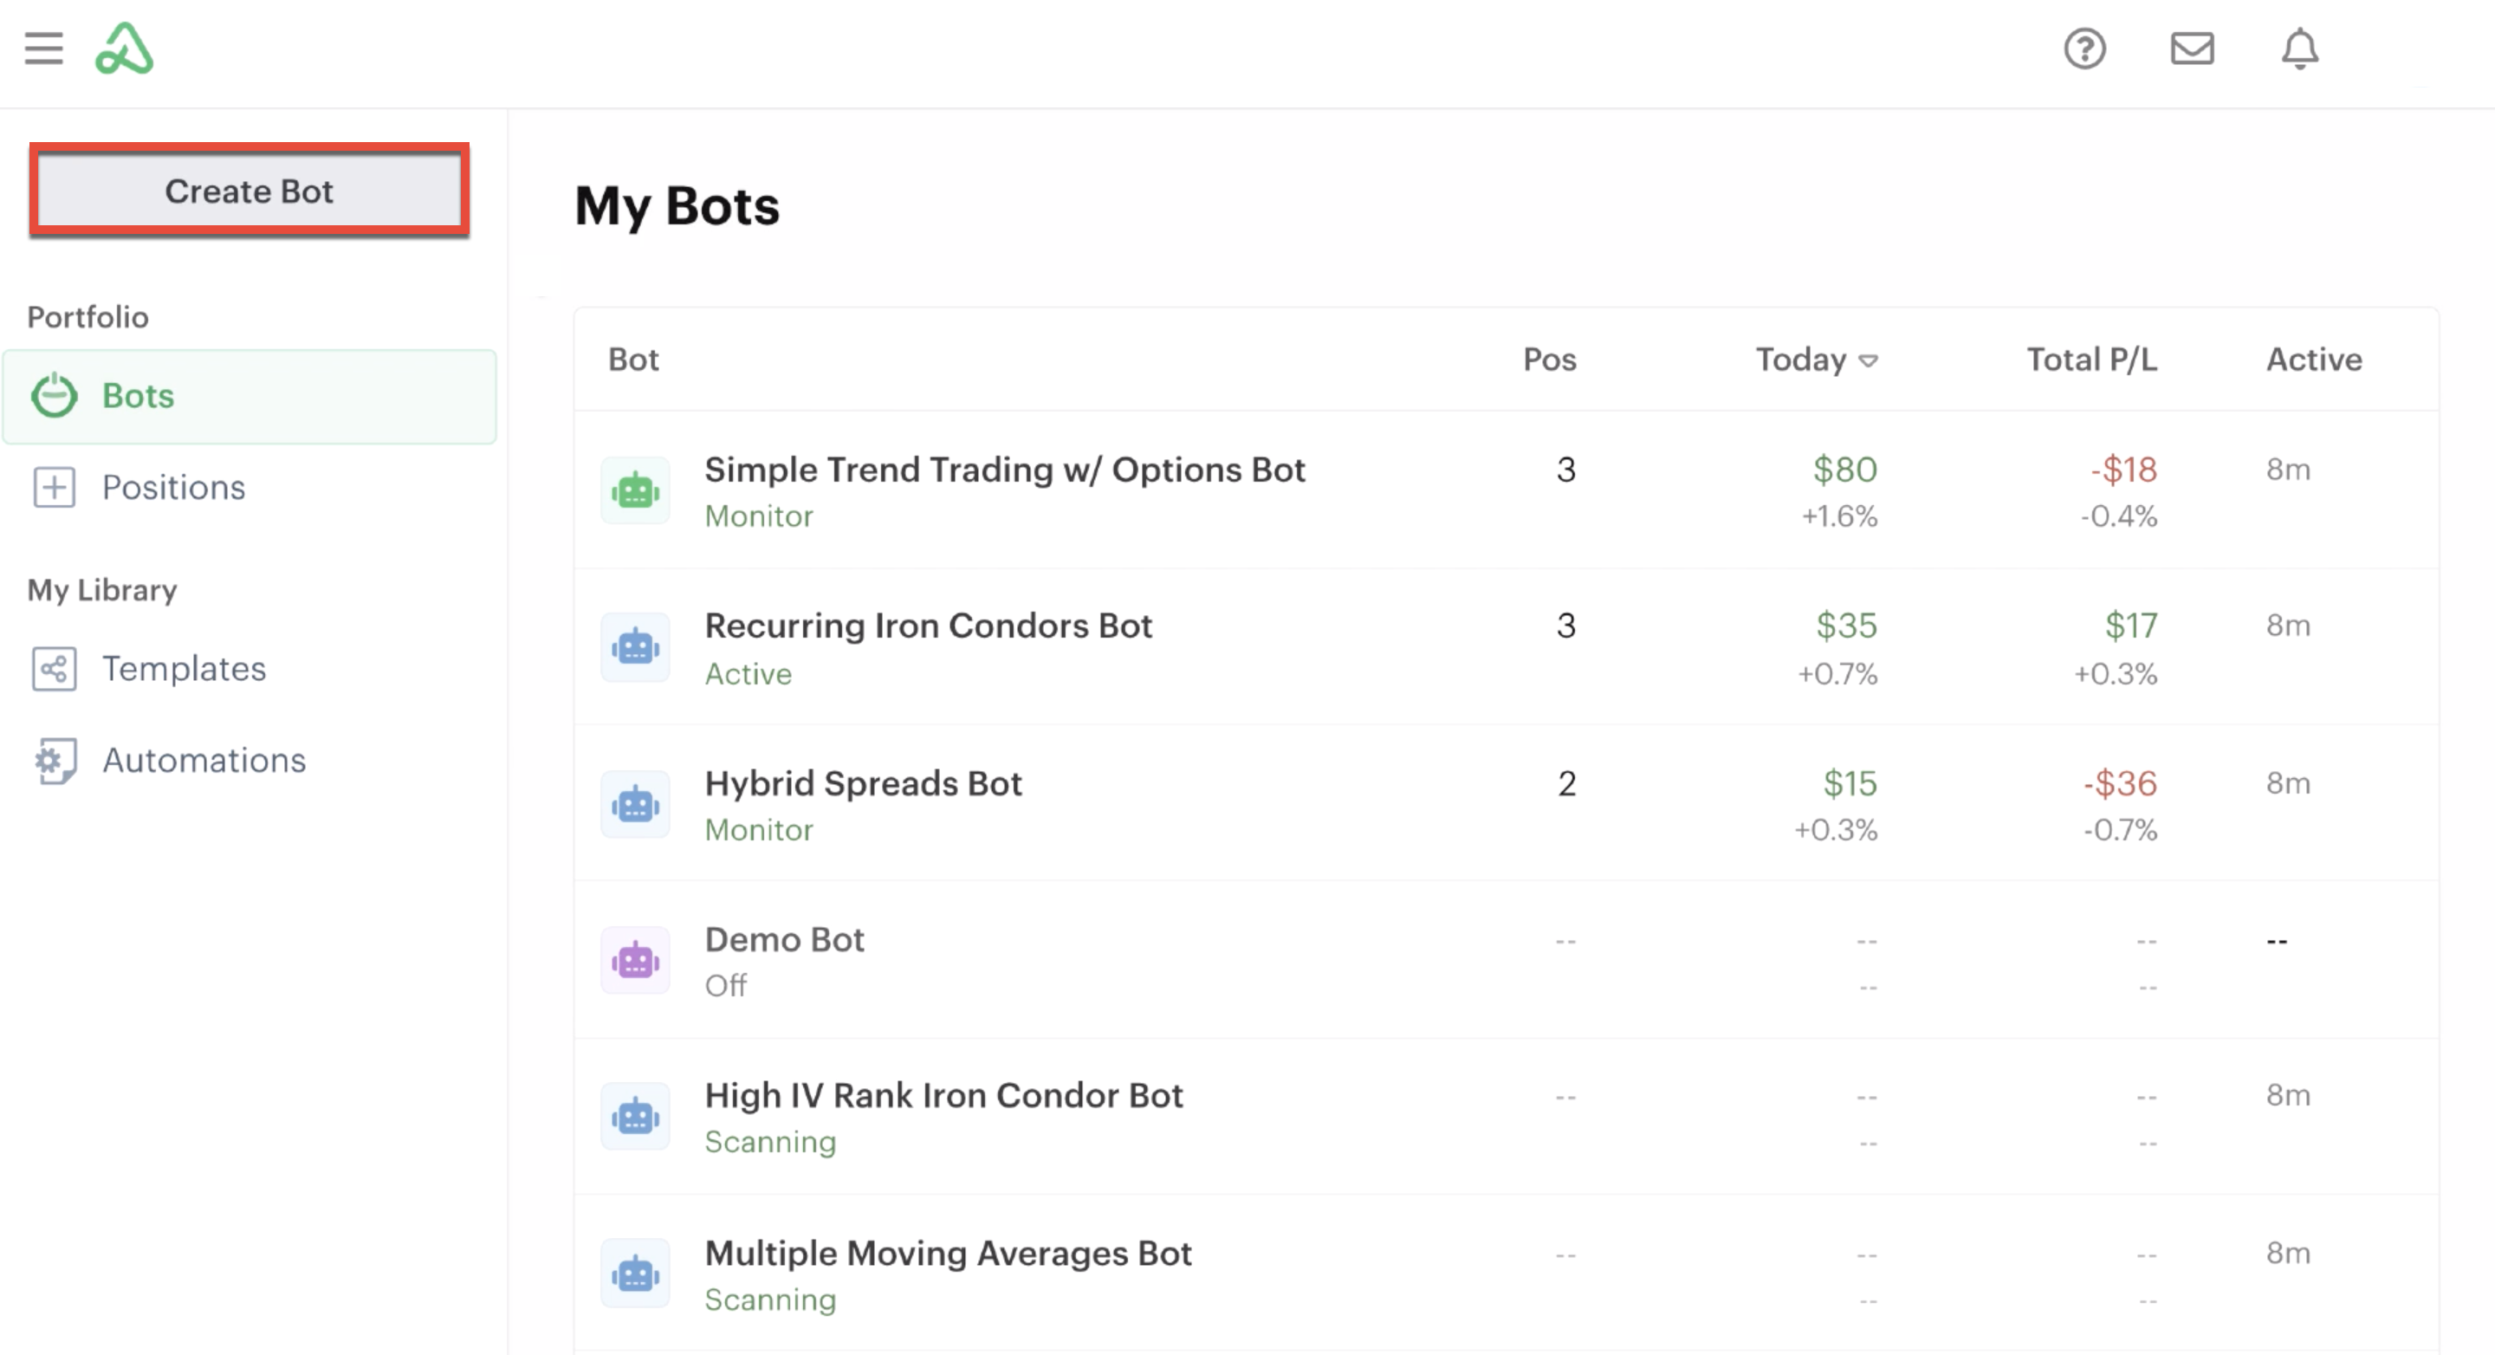
Task: Open the High IV Rank Iron Condor Bot
Action: (x=943, y=1094)
